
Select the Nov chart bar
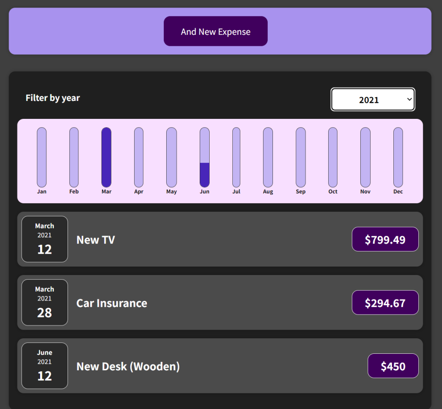point(365,158)
